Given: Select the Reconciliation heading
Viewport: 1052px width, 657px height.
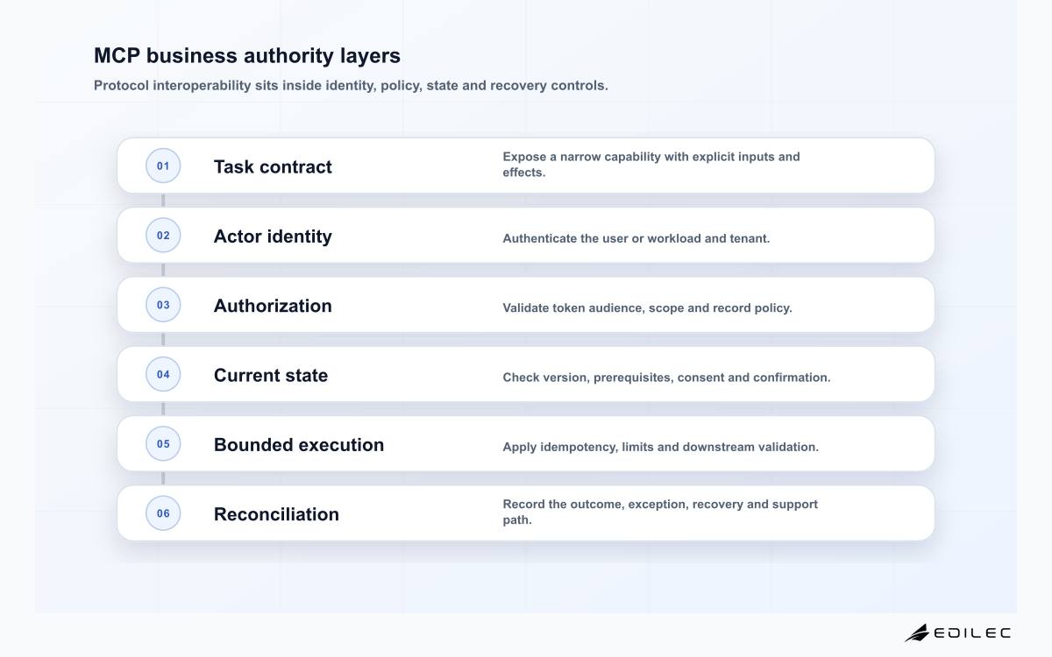Looking at the screenshot, I should click(x=276, y=514).
